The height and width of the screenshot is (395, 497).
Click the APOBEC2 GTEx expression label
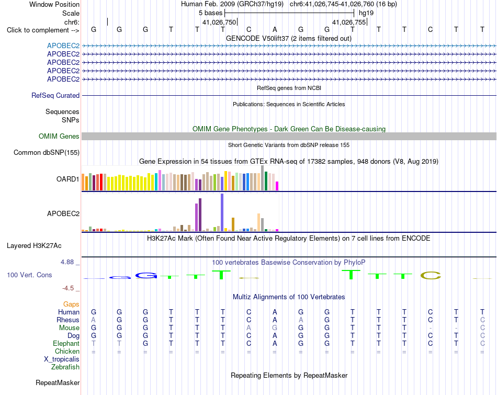[63, 213]
